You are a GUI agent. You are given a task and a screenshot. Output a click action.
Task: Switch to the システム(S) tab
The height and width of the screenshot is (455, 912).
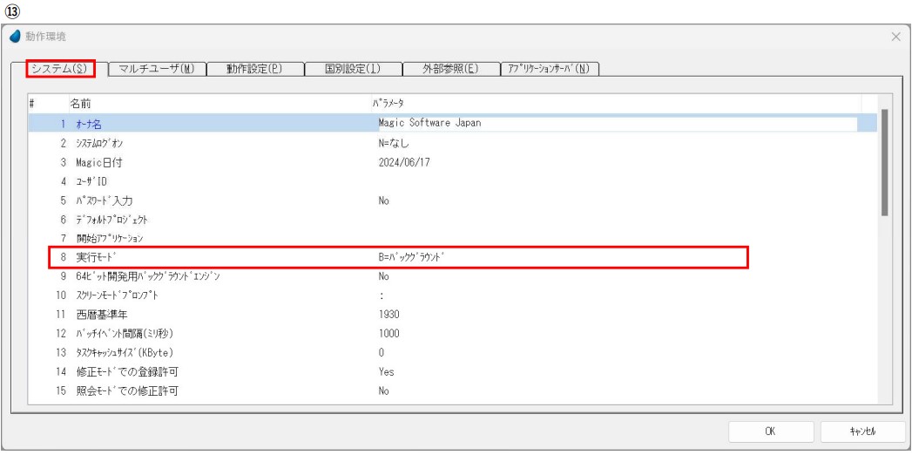tap(60, 70)
